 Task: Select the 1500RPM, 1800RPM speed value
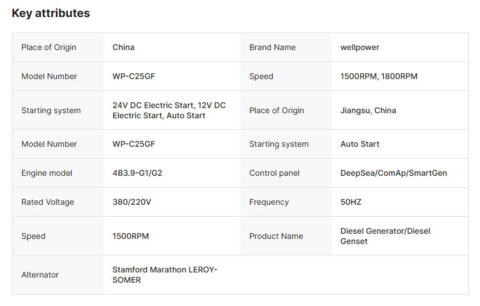click(x=379, y=76)
